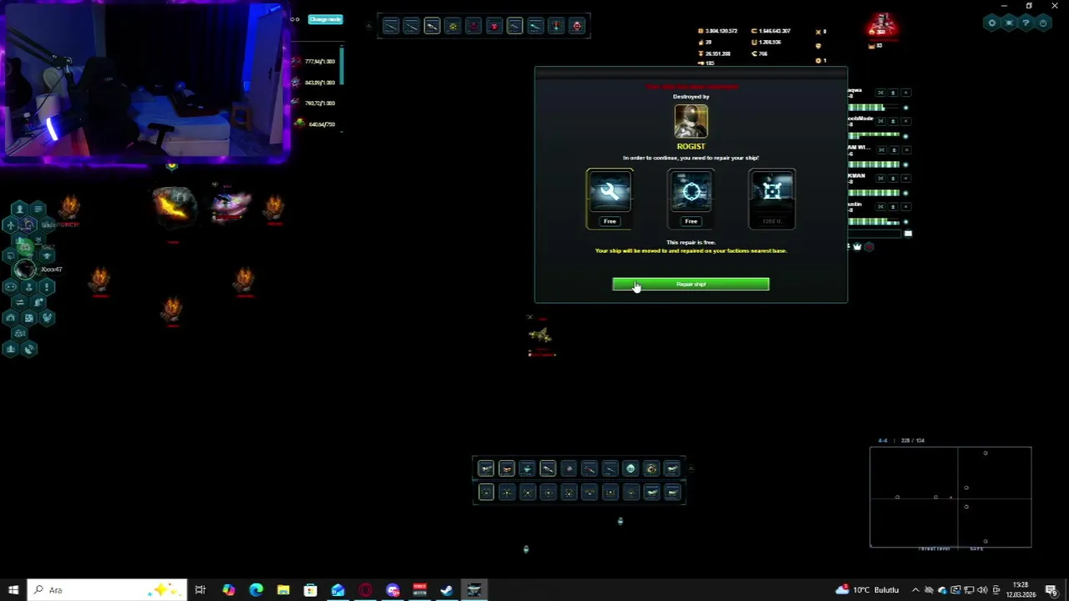This screenshot has height=601, width=1069.
Task: Click inside the minimap area
Action: [x=950, y=497]
